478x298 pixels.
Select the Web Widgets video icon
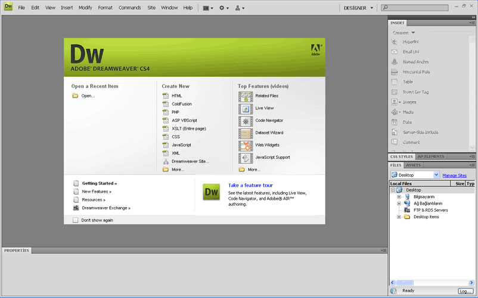pyautogui.click(x=246, y=146)
